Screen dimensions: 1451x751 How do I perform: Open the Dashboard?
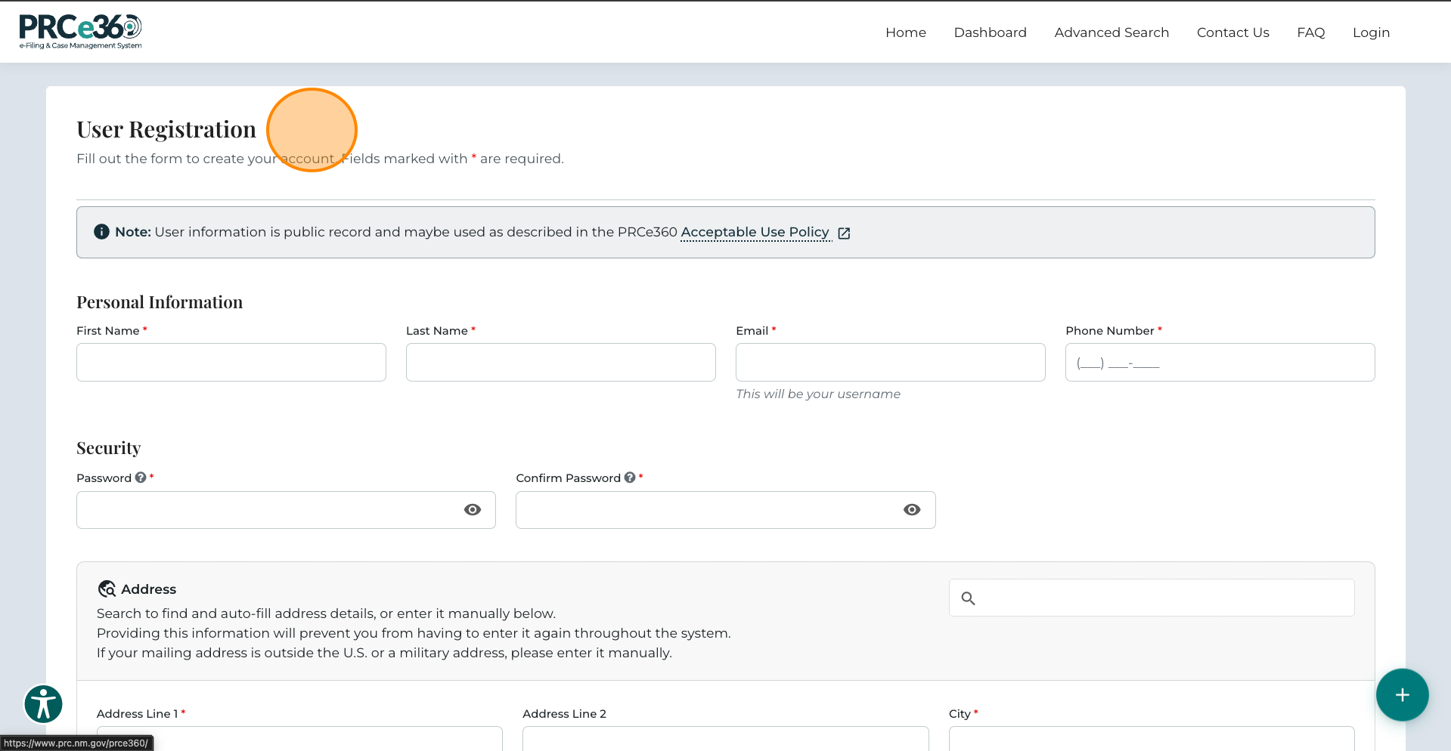990,32
